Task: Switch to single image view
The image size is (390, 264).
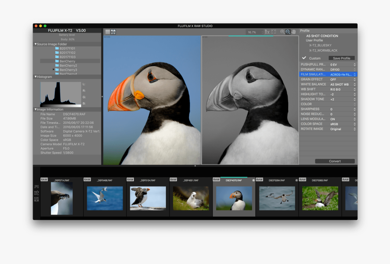Action: (x=107, y=32)
